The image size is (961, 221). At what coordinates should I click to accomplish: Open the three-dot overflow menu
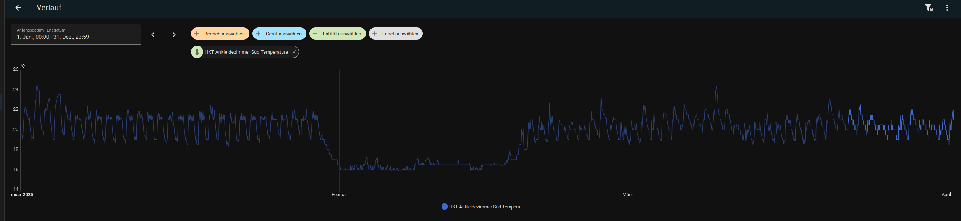[x=947, y=8]
